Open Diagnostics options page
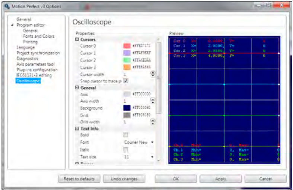Image resolution: width=293 pixels, height=190 pixels. 27,59
